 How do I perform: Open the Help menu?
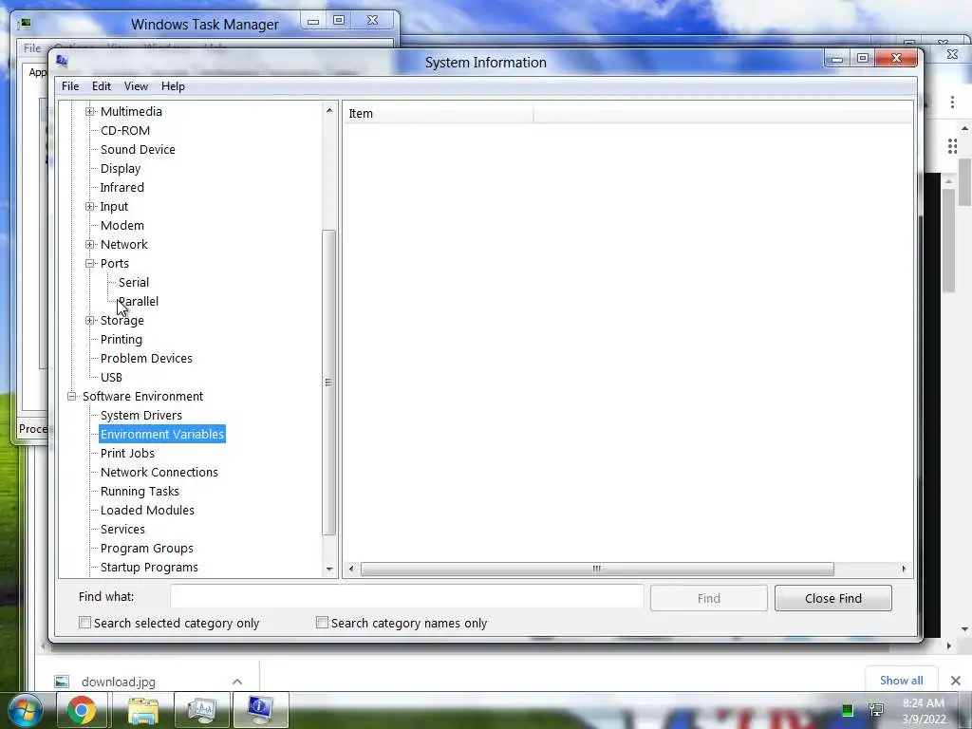[x=173, y=86]
